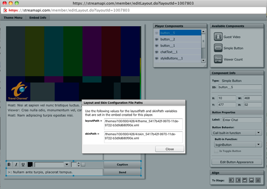
Task: Hide the button__1 component
Action: pyautogui.click(x=156, y=46)
